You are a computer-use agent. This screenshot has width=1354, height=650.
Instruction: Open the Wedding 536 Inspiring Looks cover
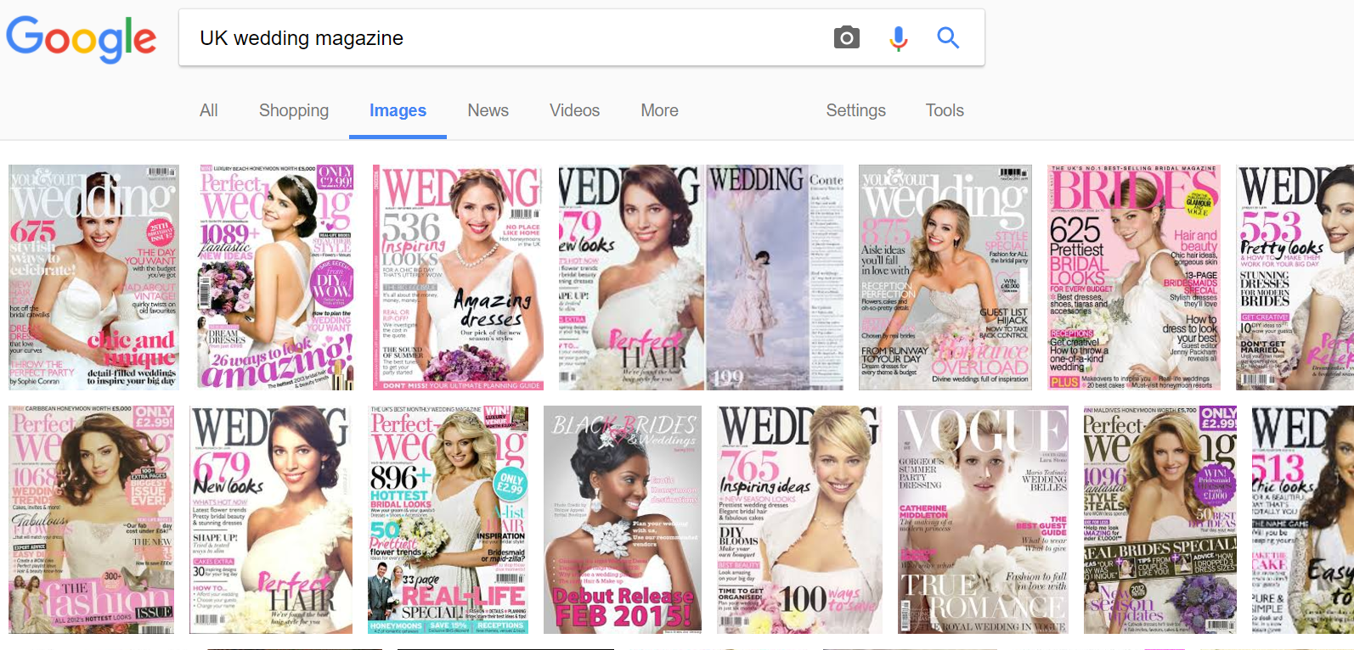point(458,277)
